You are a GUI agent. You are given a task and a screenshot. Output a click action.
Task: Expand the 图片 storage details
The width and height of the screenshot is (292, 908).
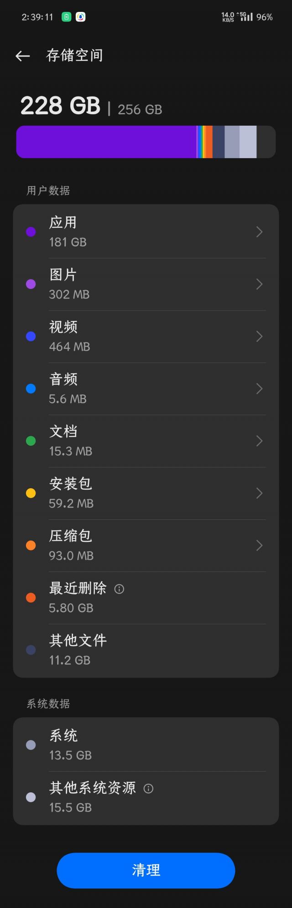(x=259, y=284)
